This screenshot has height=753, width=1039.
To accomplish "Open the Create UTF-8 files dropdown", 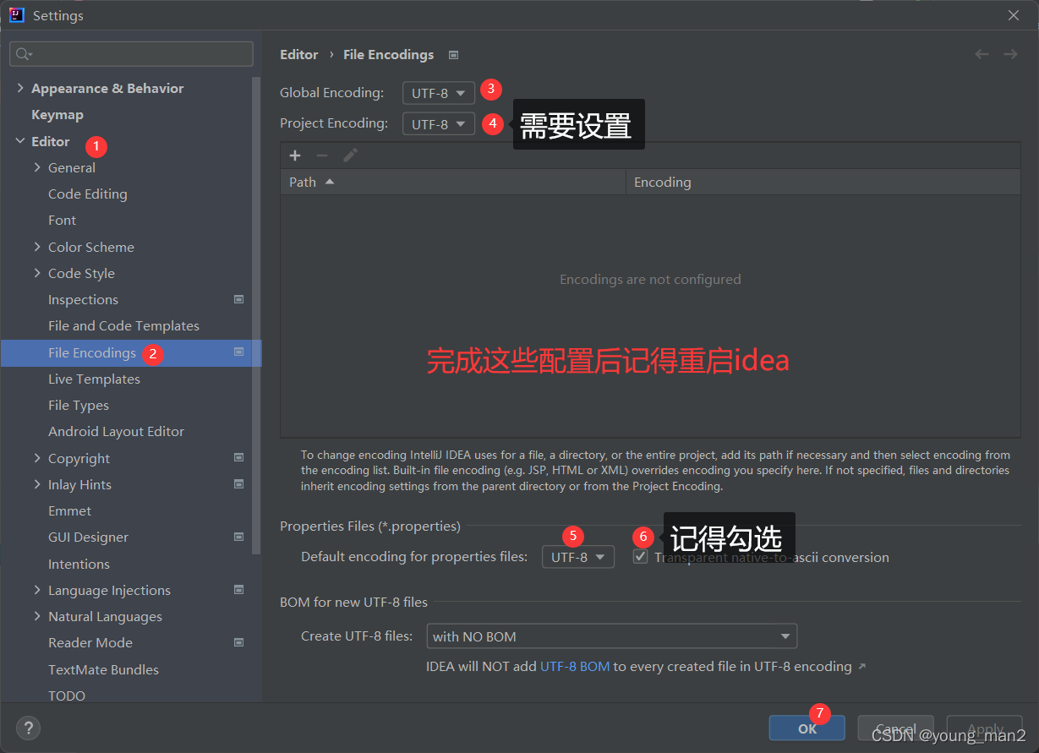I will pos(611,636).
